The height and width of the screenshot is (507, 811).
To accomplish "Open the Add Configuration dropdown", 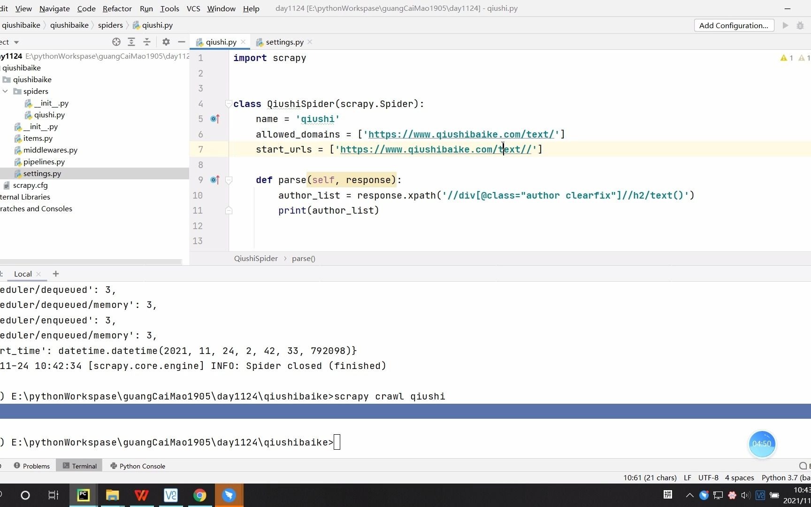I will [734, 25].
